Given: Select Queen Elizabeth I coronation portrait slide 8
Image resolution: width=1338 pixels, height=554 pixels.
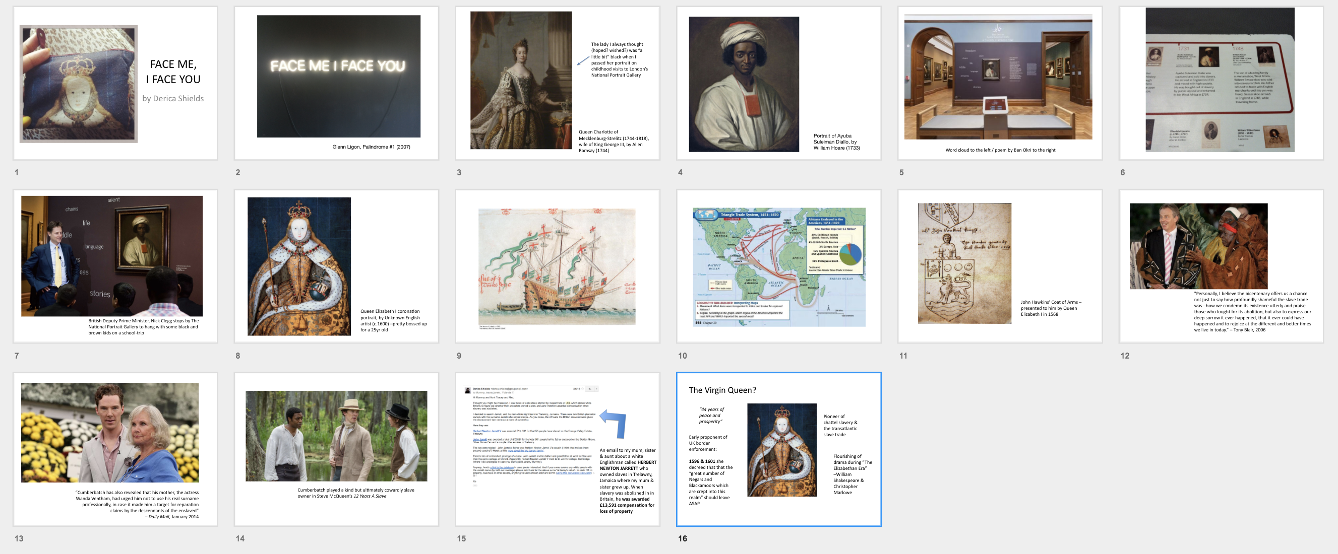Looking at the screenshot, I should pyautogui.click(x=336, y=265).
